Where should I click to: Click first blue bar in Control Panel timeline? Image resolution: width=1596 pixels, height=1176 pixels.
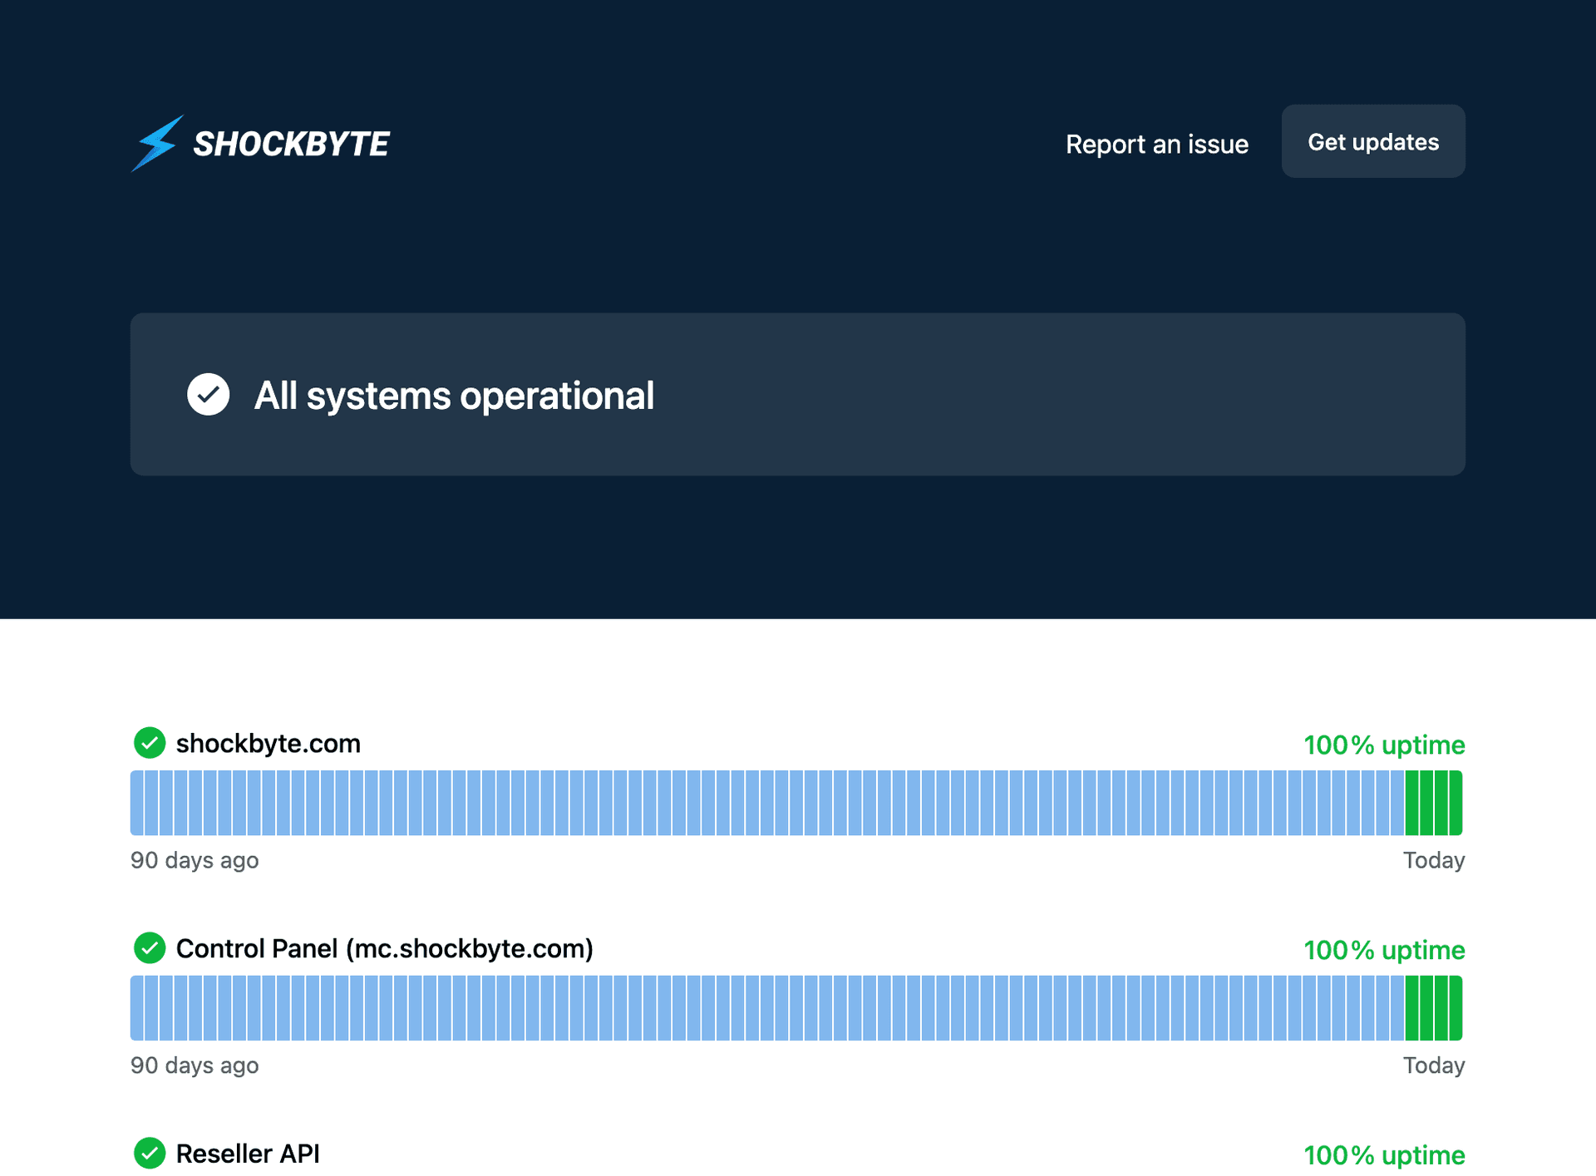coord(137,1008)
